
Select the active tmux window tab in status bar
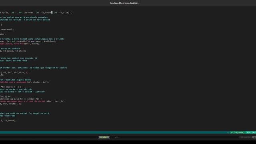[104, 137]
